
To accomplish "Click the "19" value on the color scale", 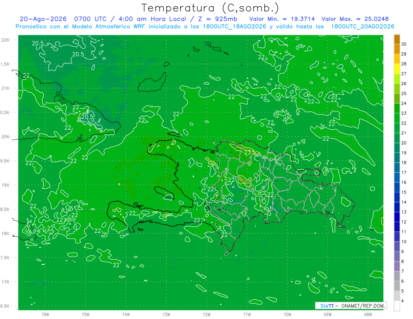I will (x=404, y=153).
